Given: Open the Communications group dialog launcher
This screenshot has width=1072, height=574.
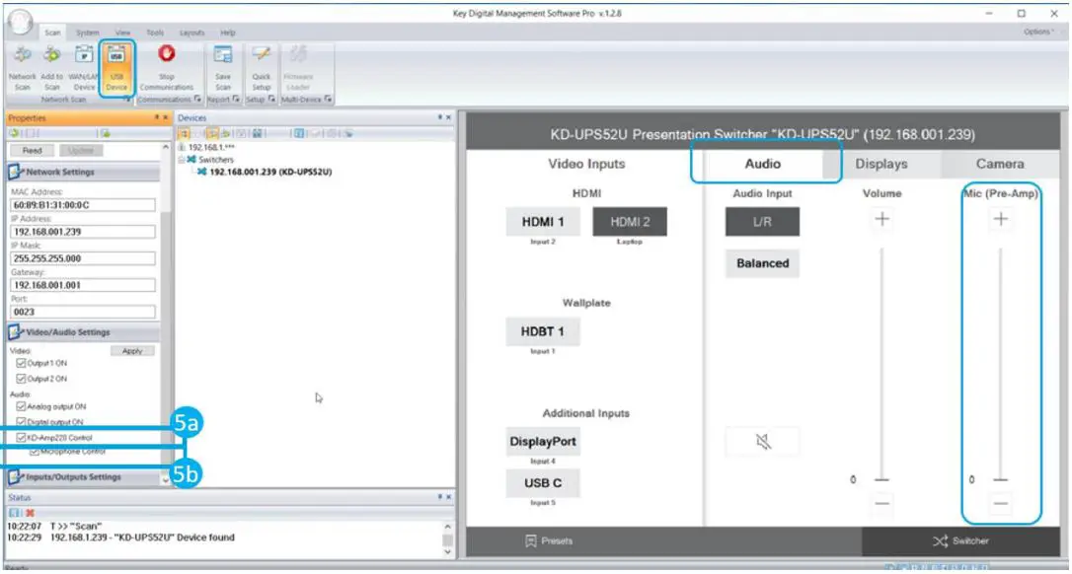Looking at the screenshot, I should [x=197, y=99].
